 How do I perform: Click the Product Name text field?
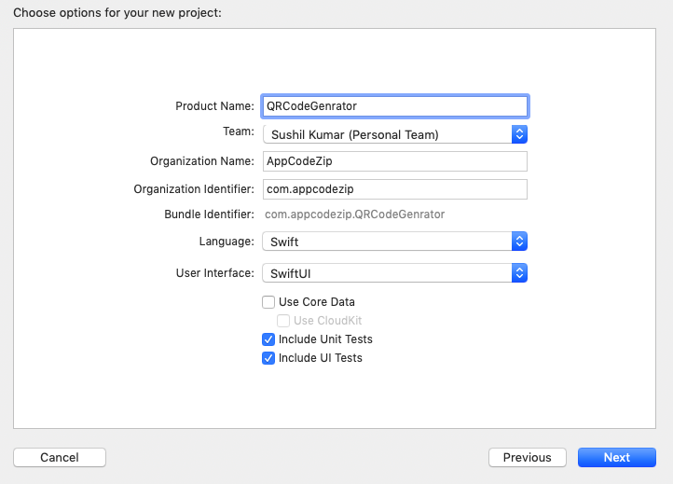point(395,106)
